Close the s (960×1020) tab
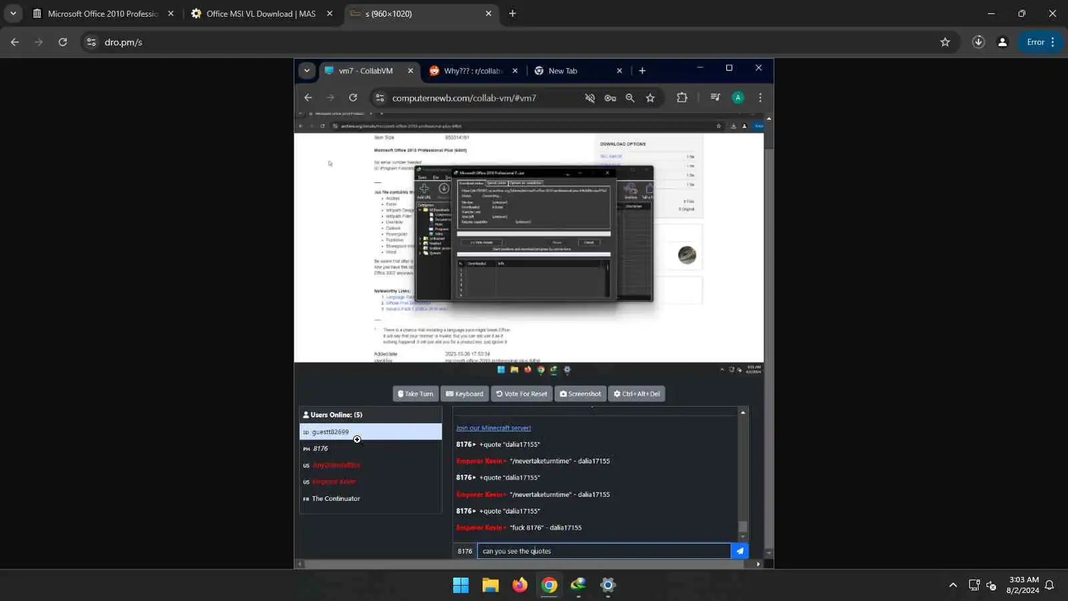1068x601 pixels. (x=489, y=13)
